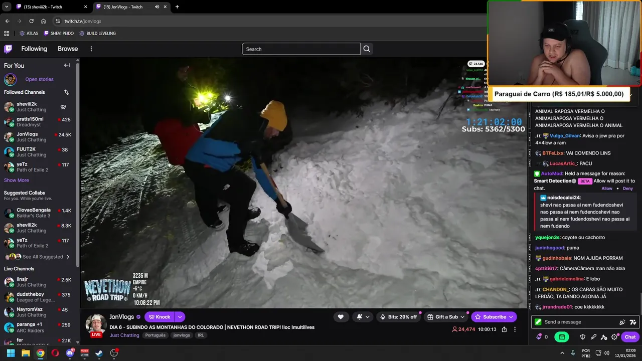
Task: Open SHEVI PEIDO bookmark
Action: (x=59, y=33)
